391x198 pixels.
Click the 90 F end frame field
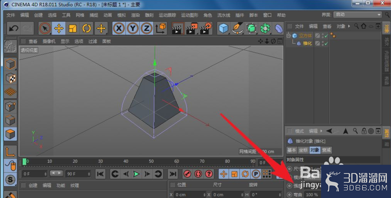78,174
